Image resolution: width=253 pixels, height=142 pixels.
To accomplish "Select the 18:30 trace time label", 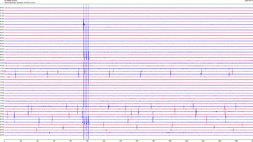I will [x=2, y=109].
